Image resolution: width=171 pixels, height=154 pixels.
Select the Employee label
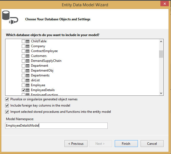38,85
